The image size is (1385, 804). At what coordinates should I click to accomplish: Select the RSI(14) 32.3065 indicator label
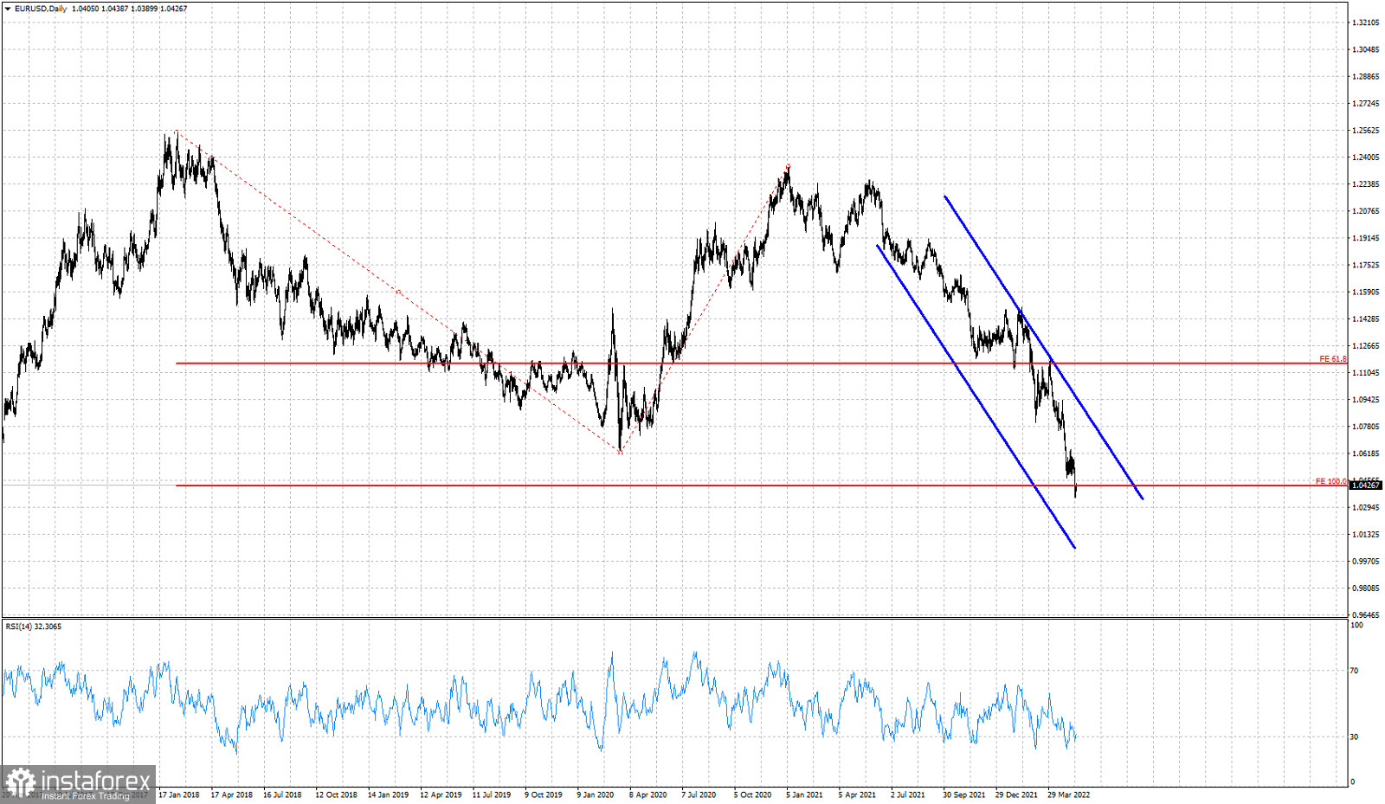pyautogui.click(x=33, y=626)
